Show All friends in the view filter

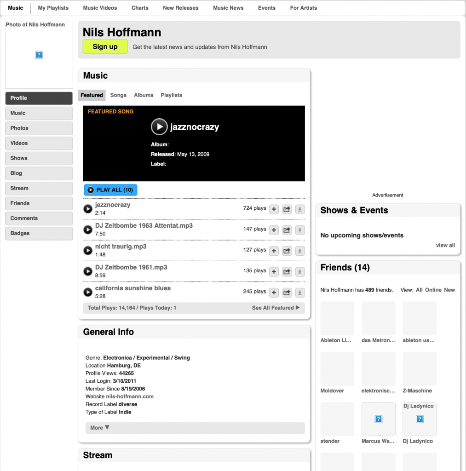coord(419,290)
